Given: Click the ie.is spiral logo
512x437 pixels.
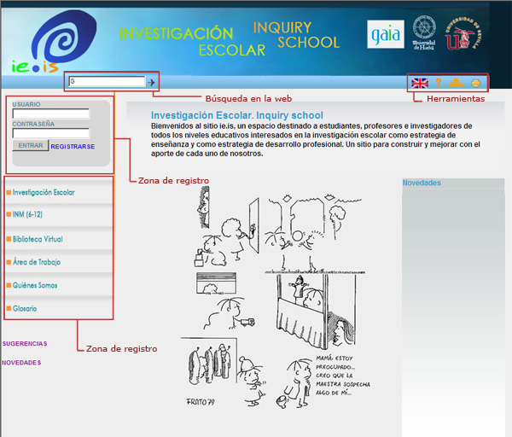Looking at the screenshot, I should click(55, 42).
